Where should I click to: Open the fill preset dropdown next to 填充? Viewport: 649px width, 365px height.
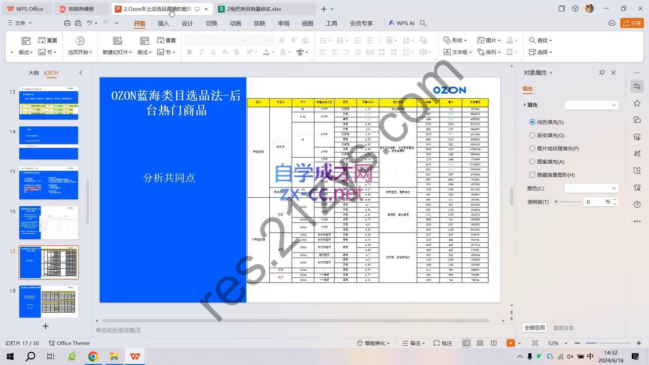point(591,105)
